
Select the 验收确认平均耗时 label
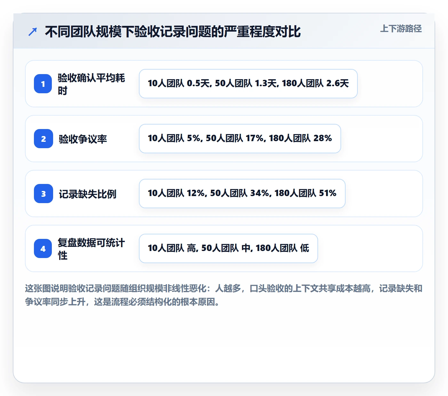point(91,84)
